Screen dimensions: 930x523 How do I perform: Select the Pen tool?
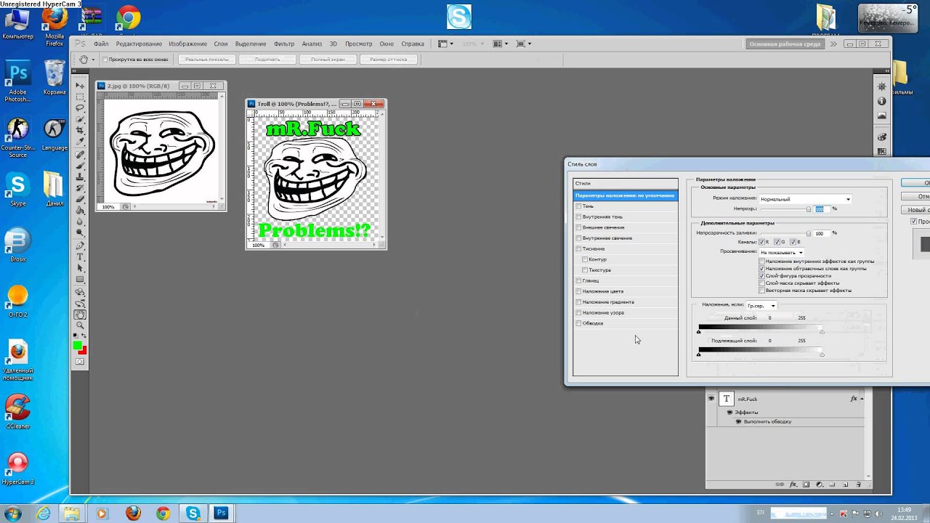(80, 246)
